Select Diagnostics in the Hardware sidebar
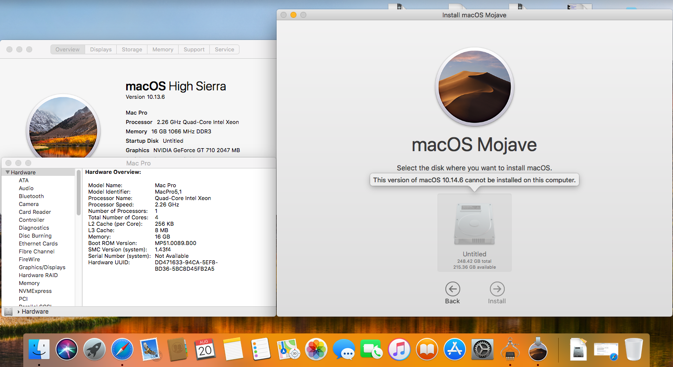673x367 pixels. point(34,228)
